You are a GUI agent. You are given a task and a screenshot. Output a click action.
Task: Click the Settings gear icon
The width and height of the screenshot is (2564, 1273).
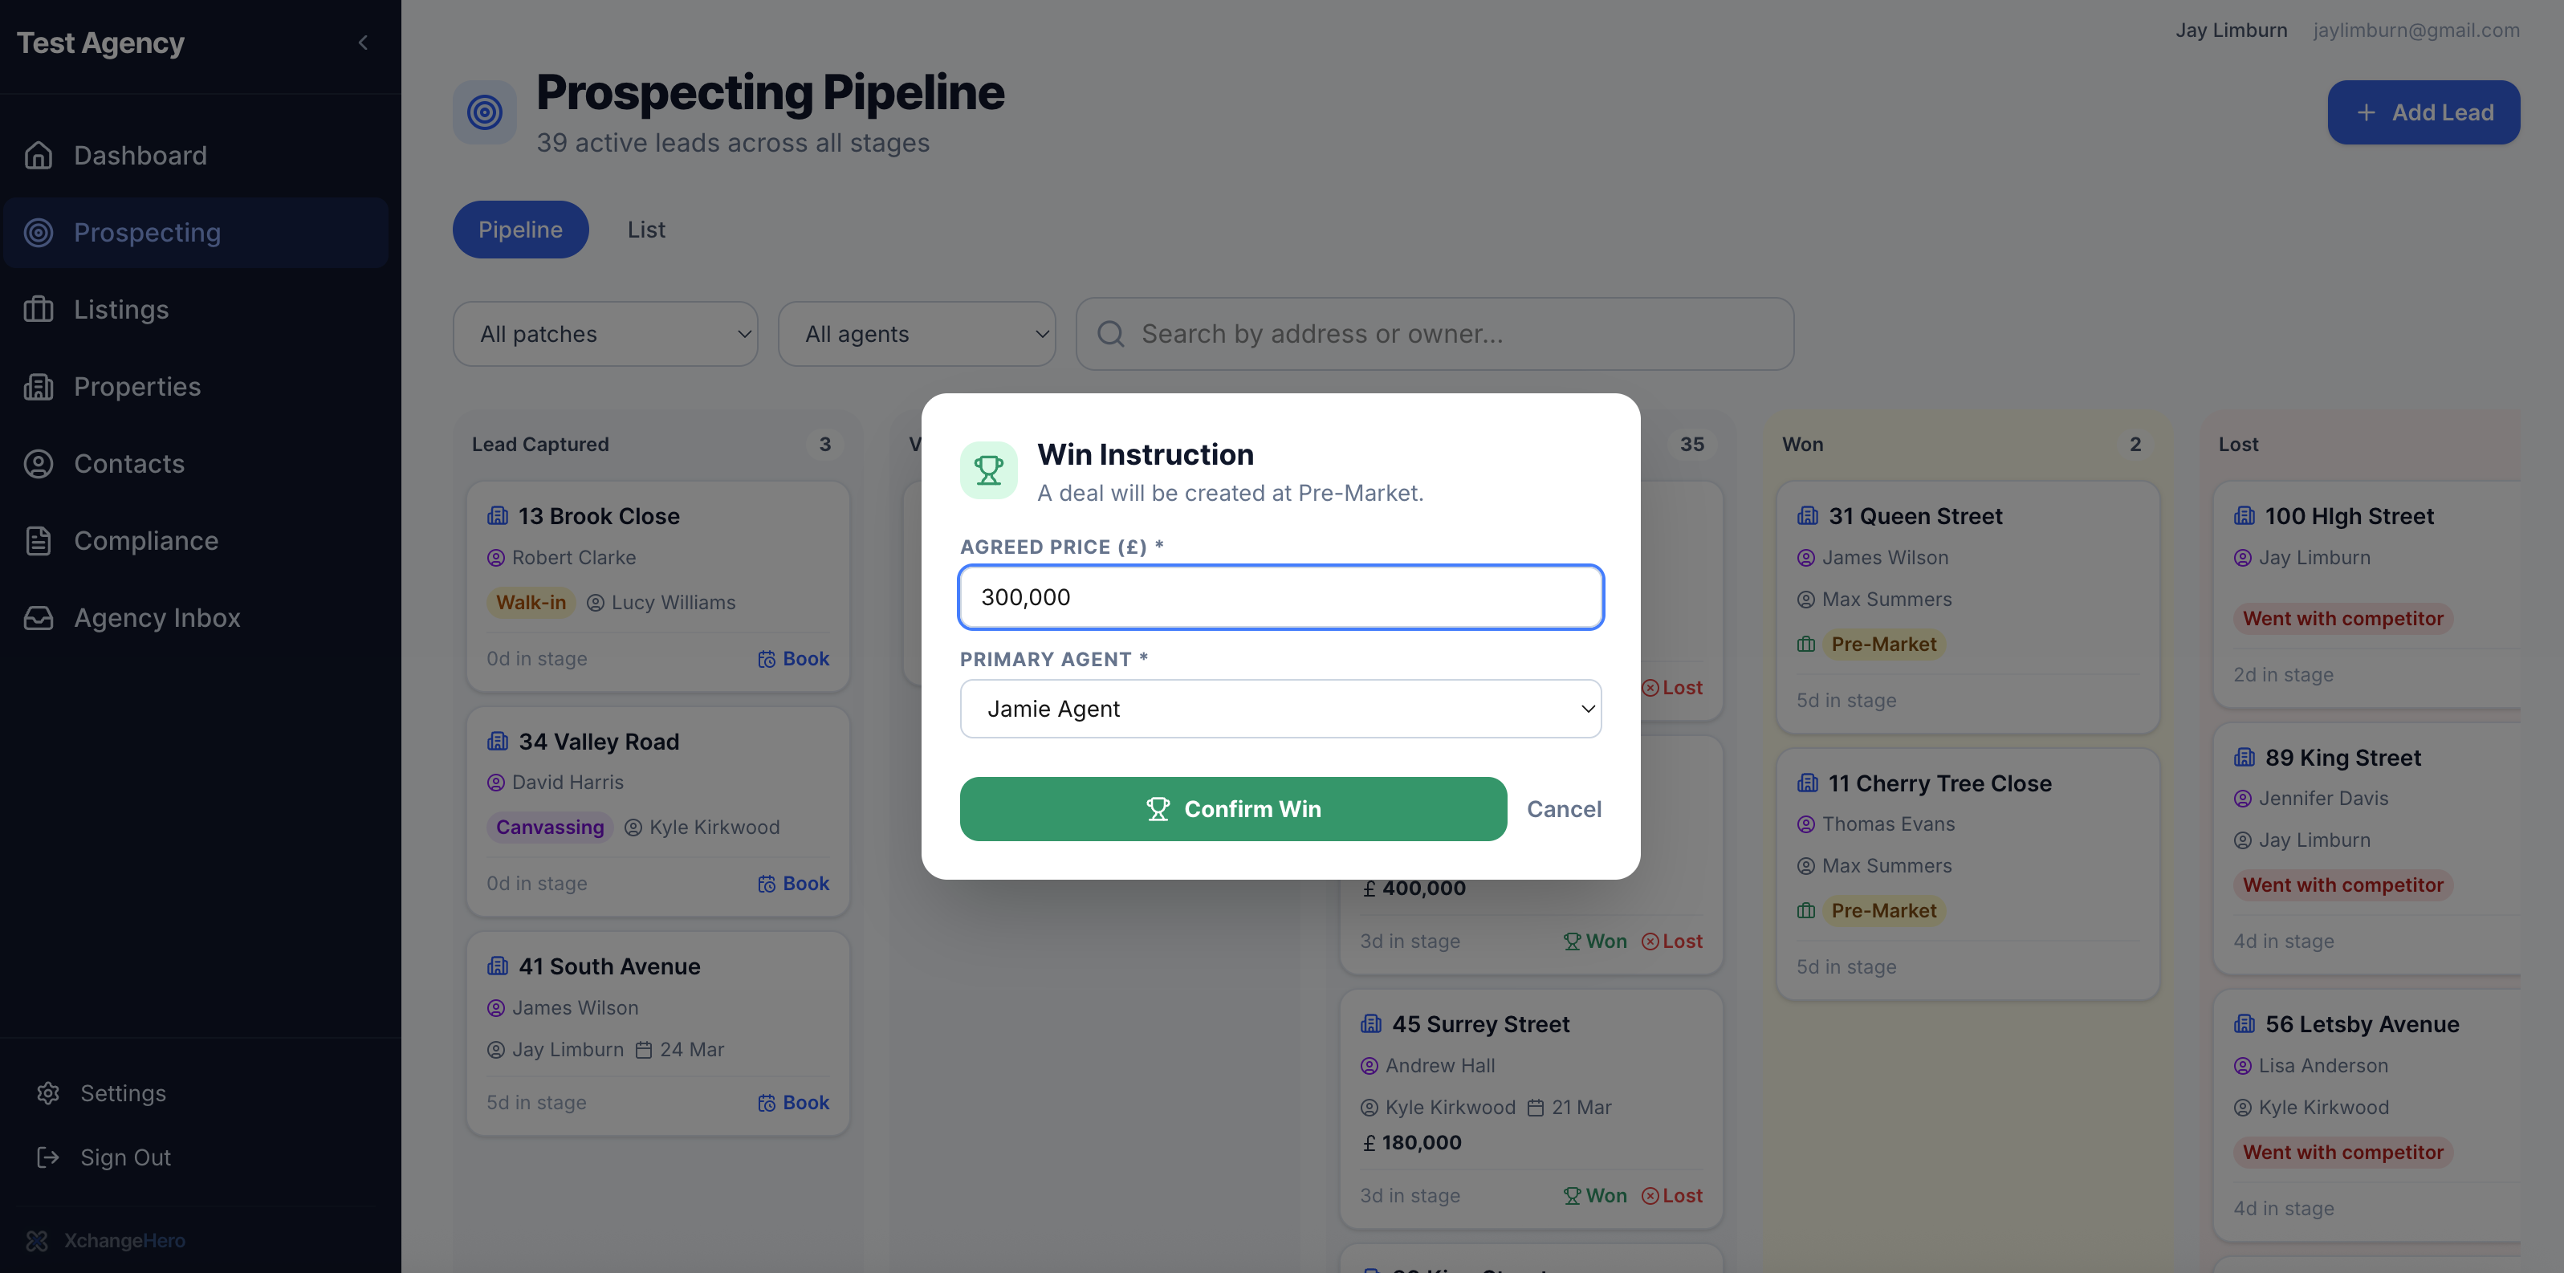click(x=48, y=1093)
